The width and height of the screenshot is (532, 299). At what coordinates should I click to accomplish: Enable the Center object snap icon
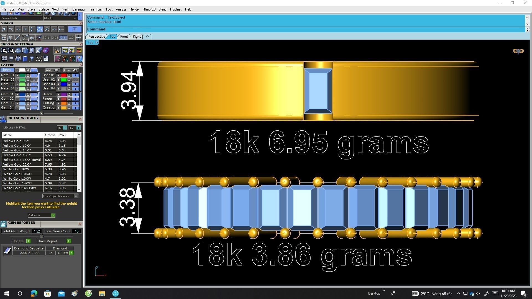tap(47, 29)
